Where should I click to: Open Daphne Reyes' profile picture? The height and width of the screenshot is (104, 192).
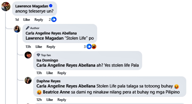click(28, 80)
